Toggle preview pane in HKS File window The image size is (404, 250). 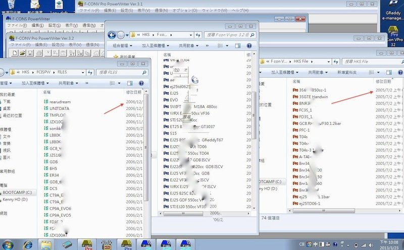click(x=389, y=72)
